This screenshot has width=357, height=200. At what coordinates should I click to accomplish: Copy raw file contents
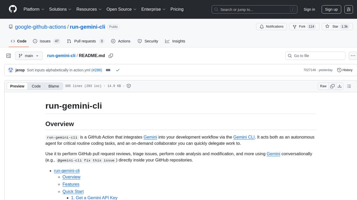[332, 86]
